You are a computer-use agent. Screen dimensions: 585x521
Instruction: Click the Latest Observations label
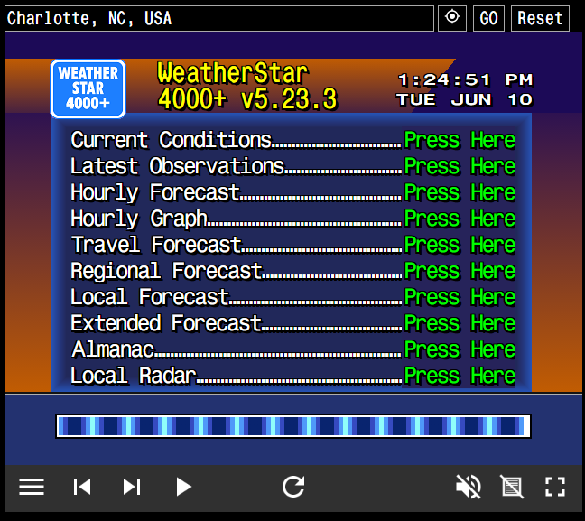[x=178, y=166]
